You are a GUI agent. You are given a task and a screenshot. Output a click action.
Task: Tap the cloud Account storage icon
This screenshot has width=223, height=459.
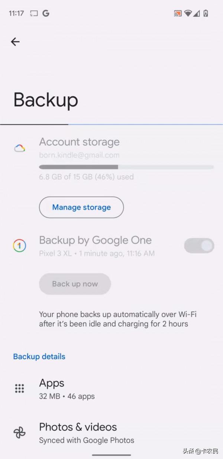pos(20,147)
